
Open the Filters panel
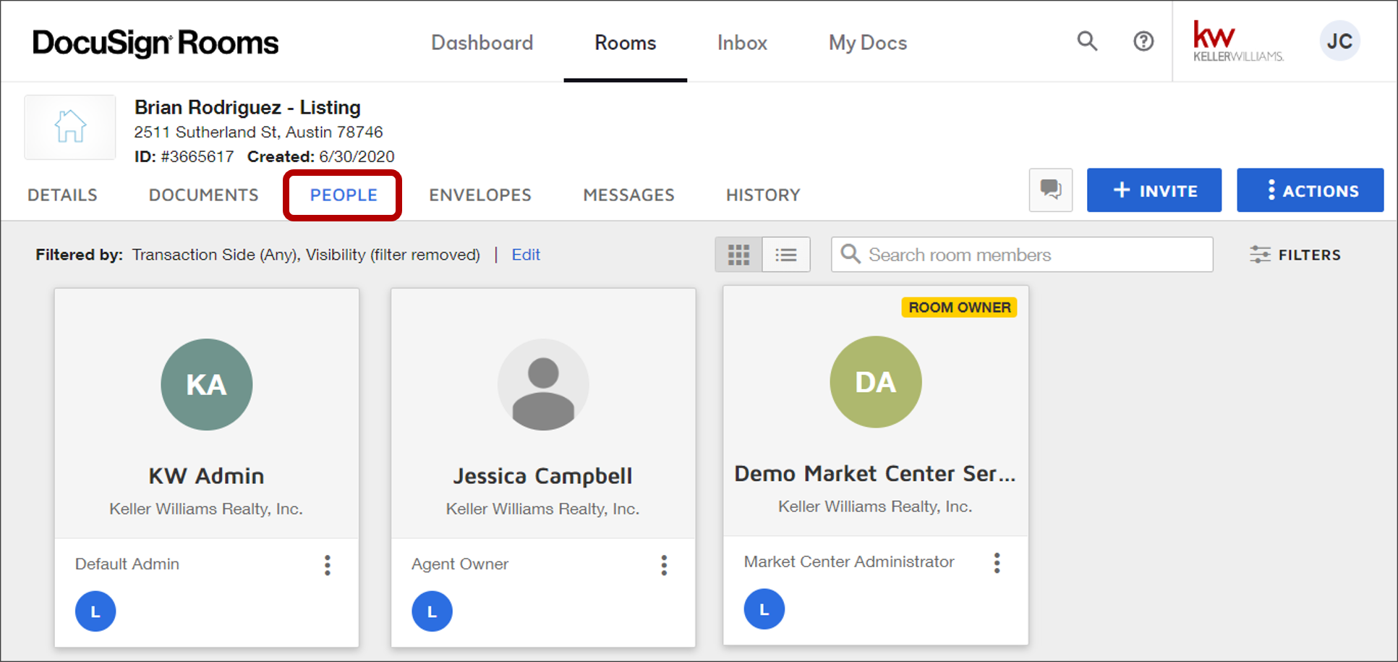tap(1295, 255)
